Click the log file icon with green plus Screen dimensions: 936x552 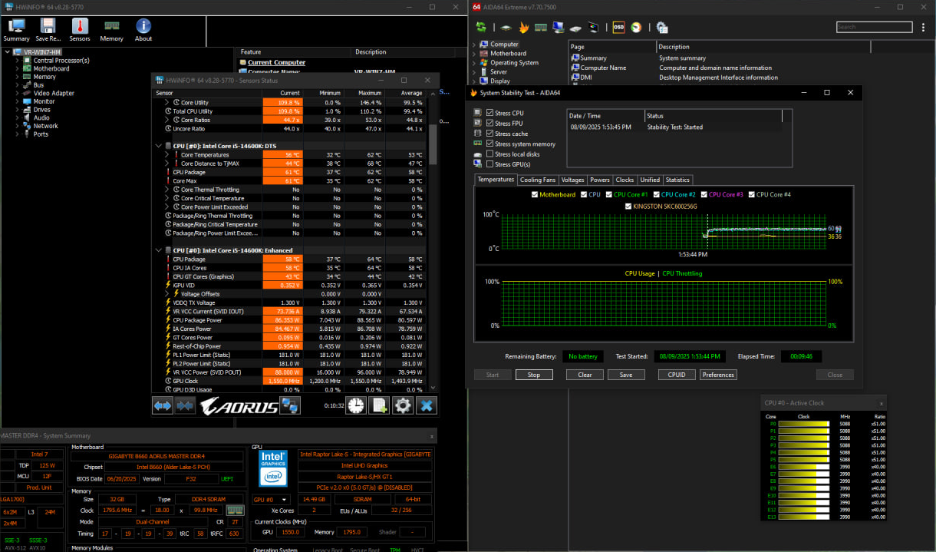tap(379, 405)
